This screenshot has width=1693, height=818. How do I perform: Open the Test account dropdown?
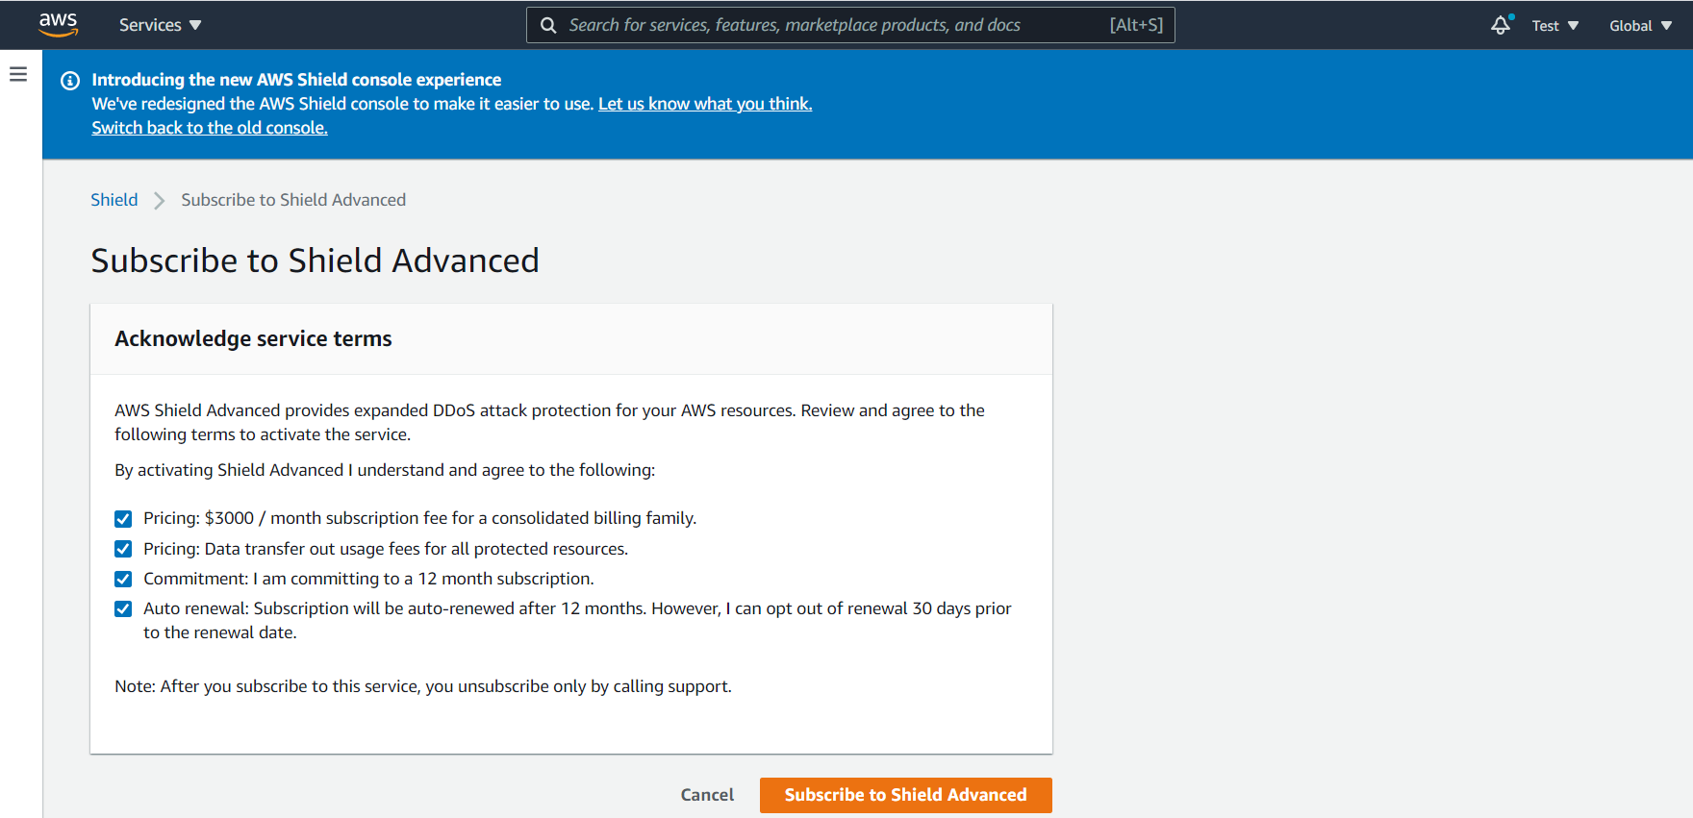coord(1554,26)
